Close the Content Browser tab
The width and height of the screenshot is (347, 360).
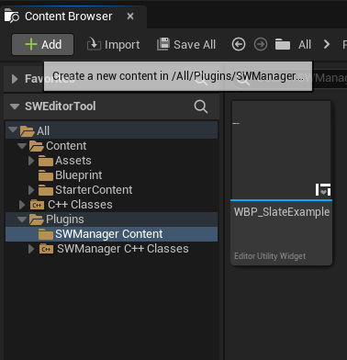pos(130,17)
